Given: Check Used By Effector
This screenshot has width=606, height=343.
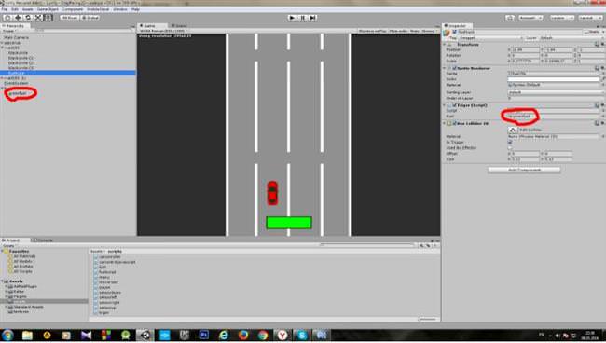Looking at the screenshot, I should [x=510, y=148].
